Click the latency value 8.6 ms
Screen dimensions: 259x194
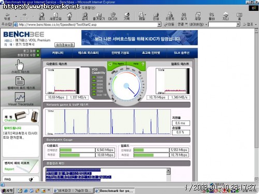(181, 123)
